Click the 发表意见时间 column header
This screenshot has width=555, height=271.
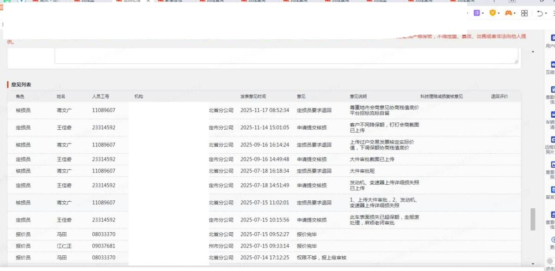[253, 96]
